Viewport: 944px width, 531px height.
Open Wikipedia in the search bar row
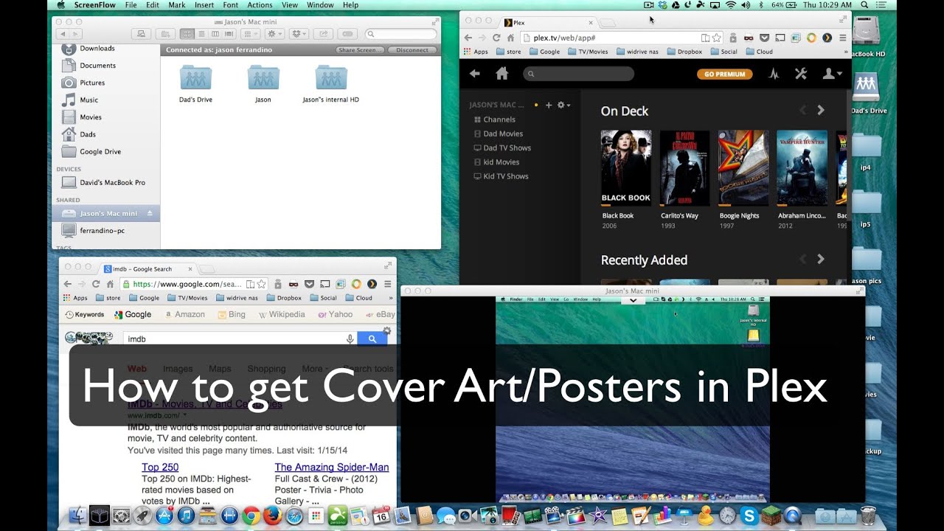pos(282,314)
